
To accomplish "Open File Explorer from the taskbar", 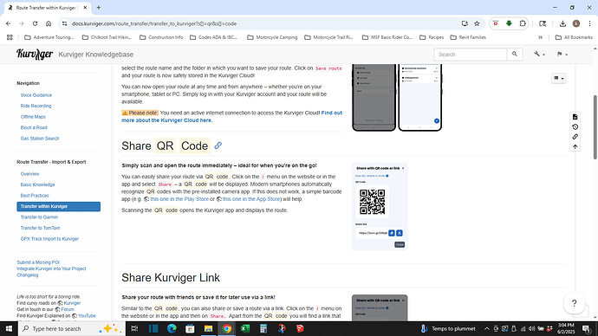I will coord(208,328).
